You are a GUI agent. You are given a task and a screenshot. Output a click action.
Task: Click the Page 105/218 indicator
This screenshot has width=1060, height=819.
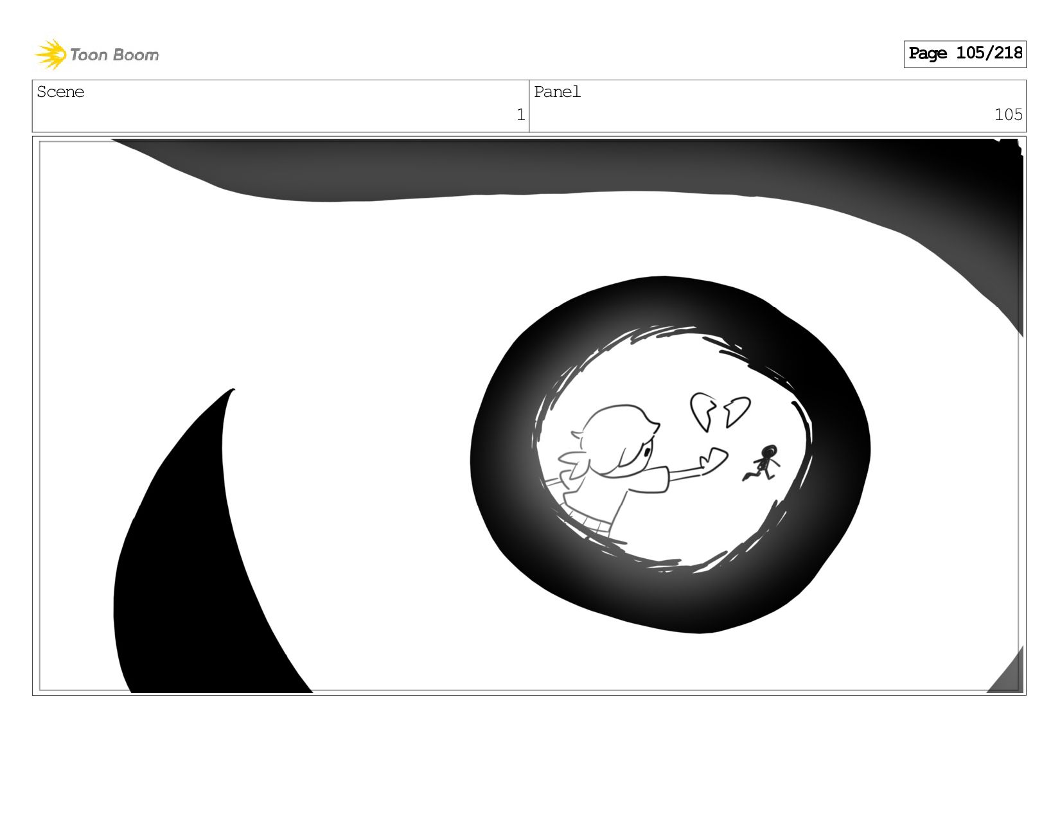(965, 54)
